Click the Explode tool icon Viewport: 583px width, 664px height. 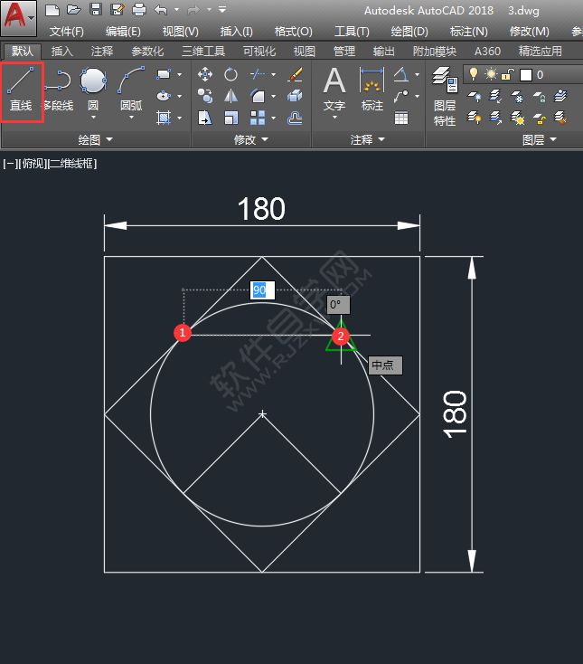point(295,96)
